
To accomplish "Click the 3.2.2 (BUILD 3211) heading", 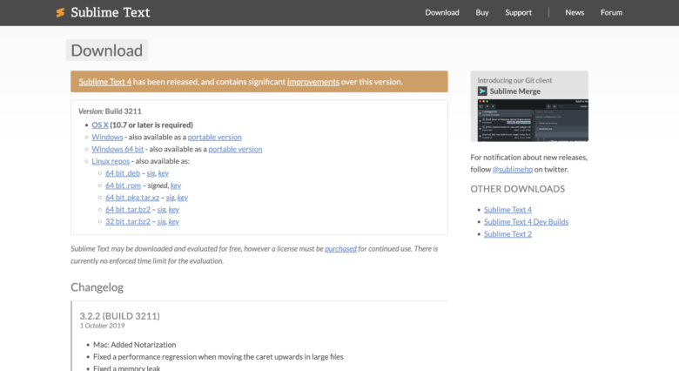I will [119, 316].
